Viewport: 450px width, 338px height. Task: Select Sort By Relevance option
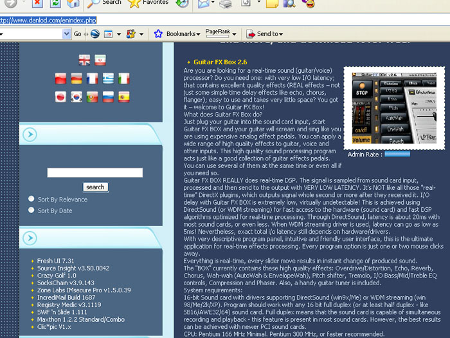(x=32, y=199)
